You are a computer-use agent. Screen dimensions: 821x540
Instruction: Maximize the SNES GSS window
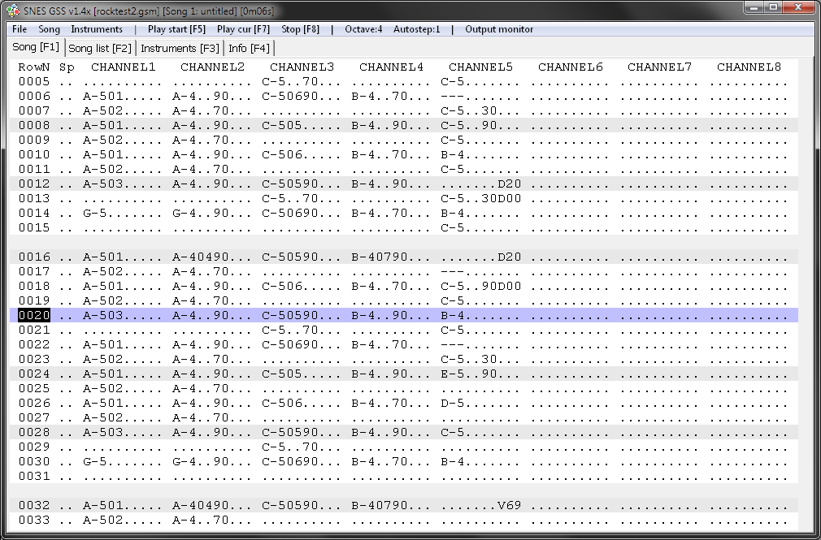click(773, 7)
